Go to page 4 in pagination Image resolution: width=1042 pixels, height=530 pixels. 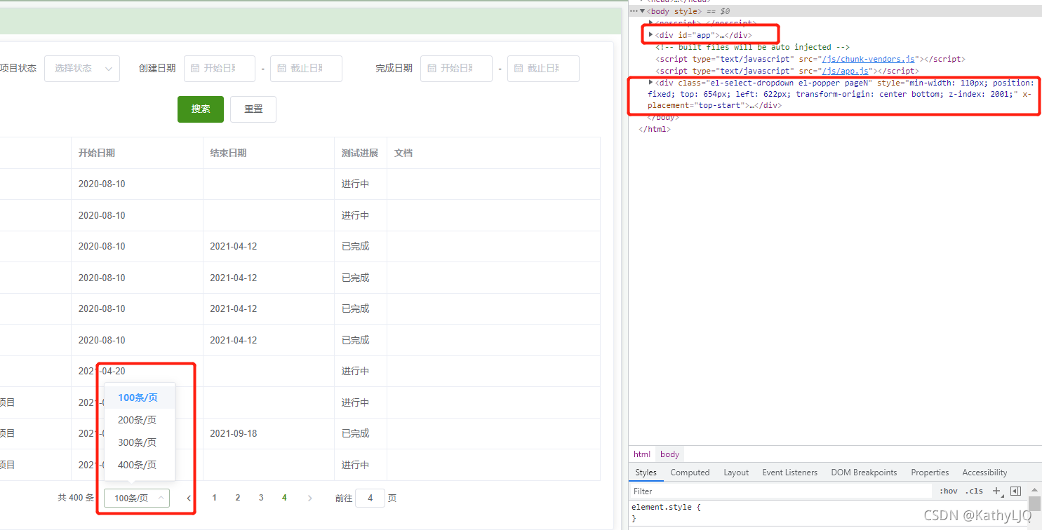pyautogui.click(x=284, y=498)
